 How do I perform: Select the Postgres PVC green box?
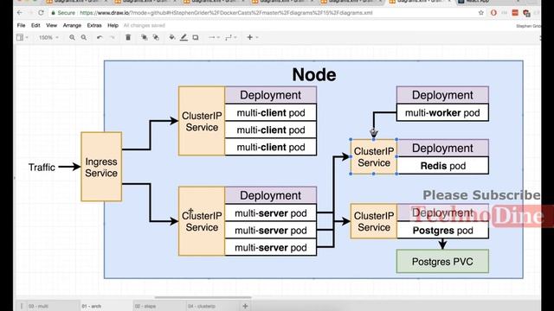click(442, 261)
